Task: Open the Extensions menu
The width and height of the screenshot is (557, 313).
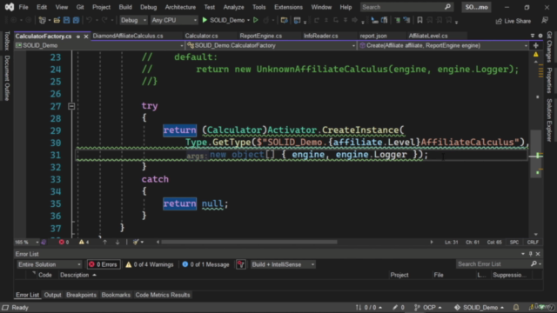Action: (288, 7)
